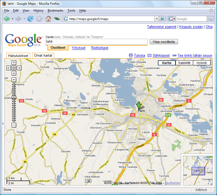
Task: Click the red road 24 shield on the map
Action: click(161, 100)
